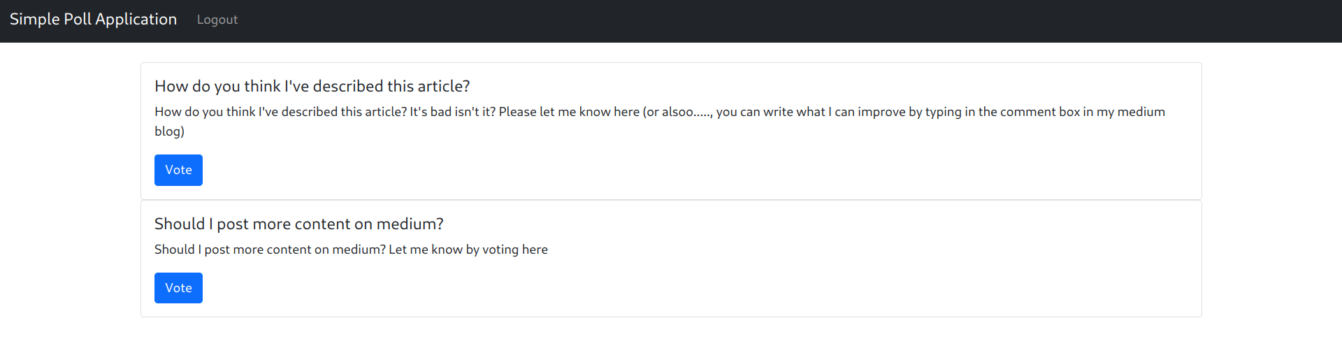
Task: Click the first poll's description paragraph
Action: (x=660, y=121)
